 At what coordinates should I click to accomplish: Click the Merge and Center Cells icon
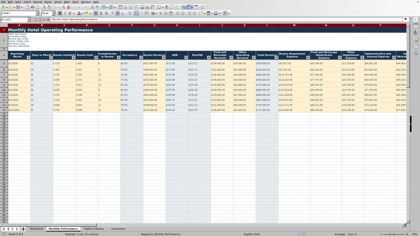(x=136, y=13)
